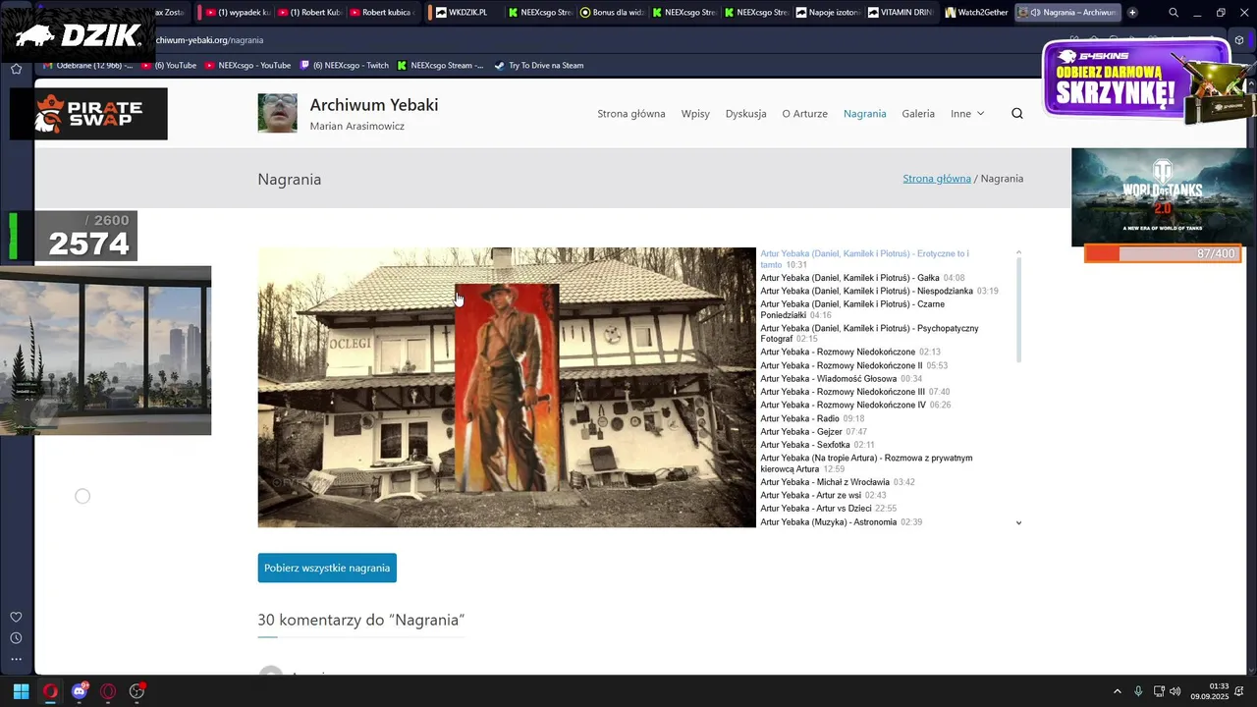Click the Archiwum Yebaki avatar logo
1257x707 pixels.
277,113
